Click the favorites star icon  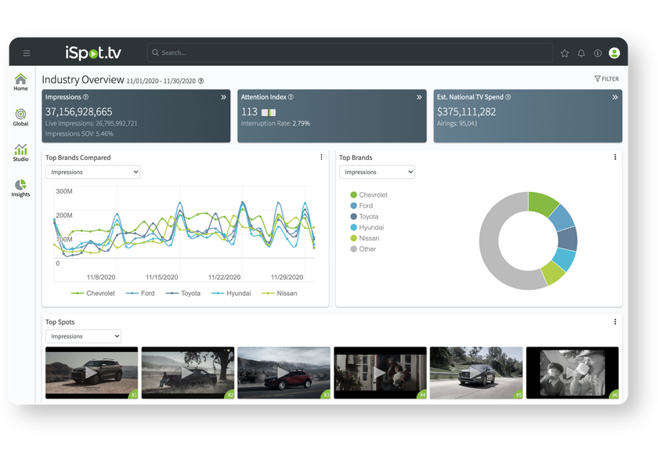pos(565,53)
